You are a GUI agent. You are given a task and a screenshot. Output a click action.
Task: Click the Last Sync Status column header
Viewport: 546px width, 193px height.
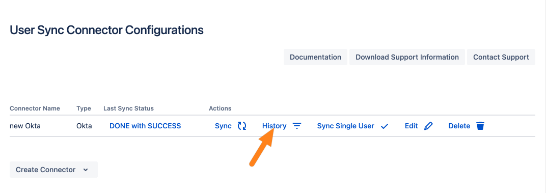pyautogui.click(x=128, y=108)
